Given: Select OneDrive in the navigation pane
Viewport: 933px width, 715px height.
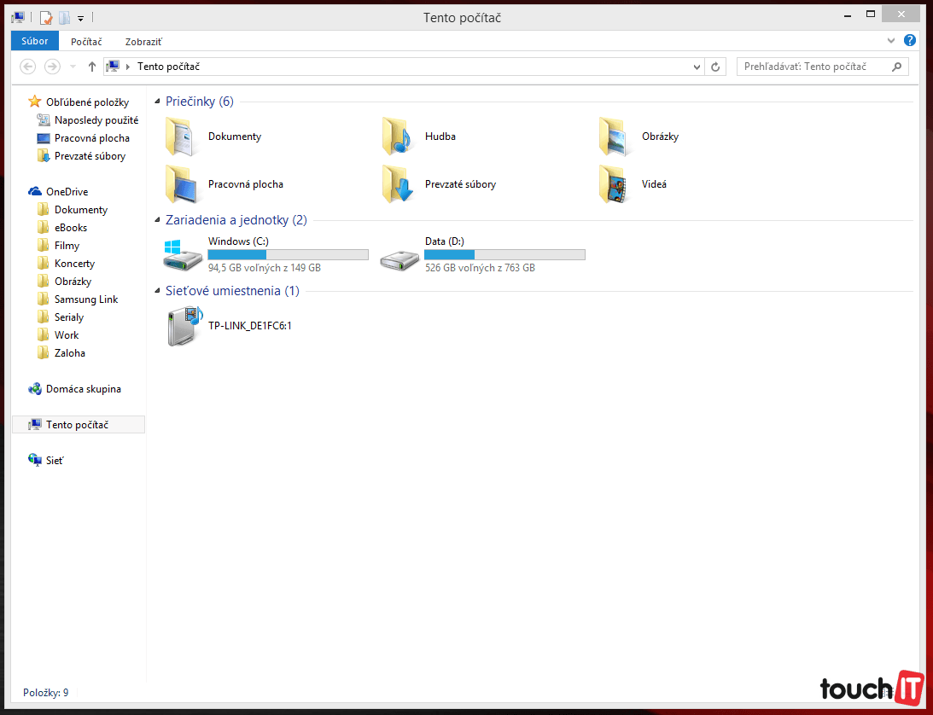Looking at the screenshot, I should (67, 192).
